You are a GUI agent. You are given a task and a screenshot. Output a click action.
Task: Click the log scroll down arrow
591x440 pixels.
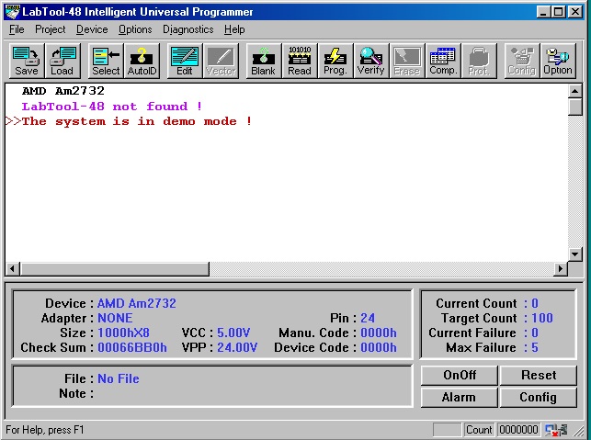coord(574,254)
